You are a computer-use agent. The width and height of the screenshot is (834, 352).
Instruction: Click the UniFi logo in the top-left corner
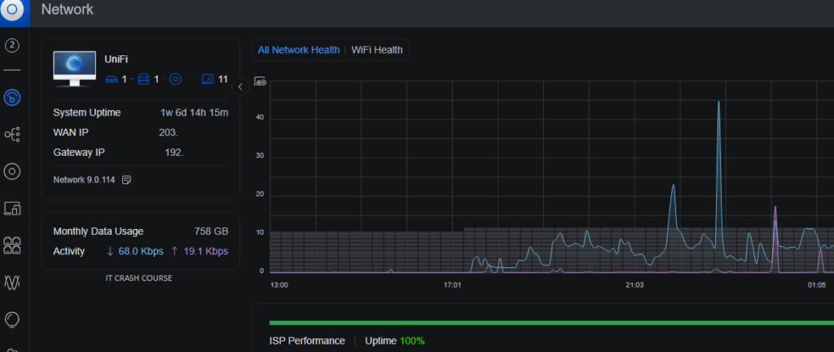13,10
